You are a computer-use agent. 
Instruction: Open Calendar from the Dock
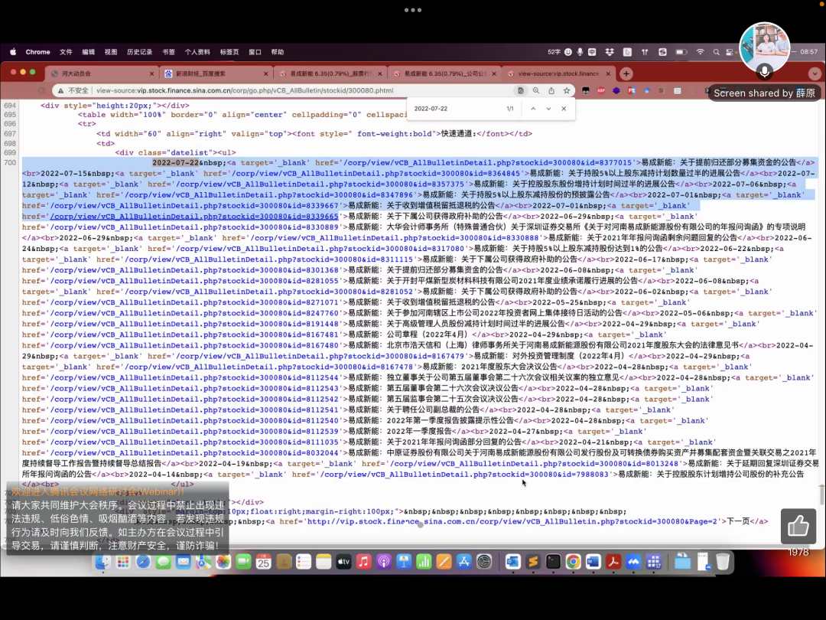click(x=263, y=562)
